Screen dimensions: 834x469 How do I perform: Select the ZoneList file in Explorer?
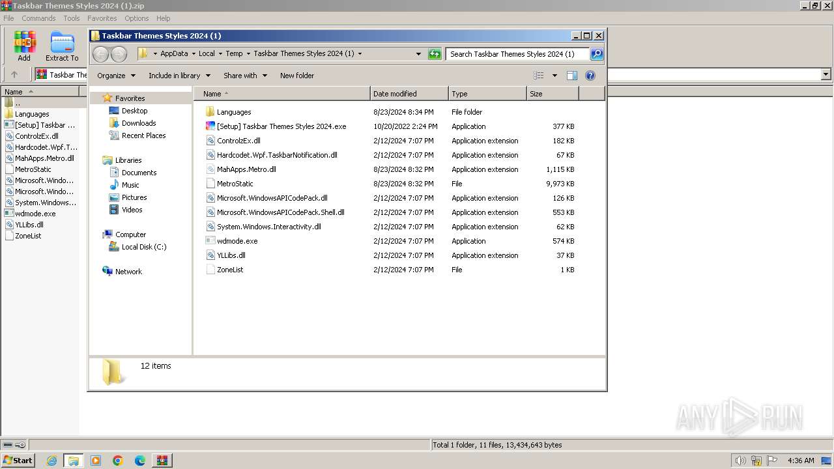230,270
